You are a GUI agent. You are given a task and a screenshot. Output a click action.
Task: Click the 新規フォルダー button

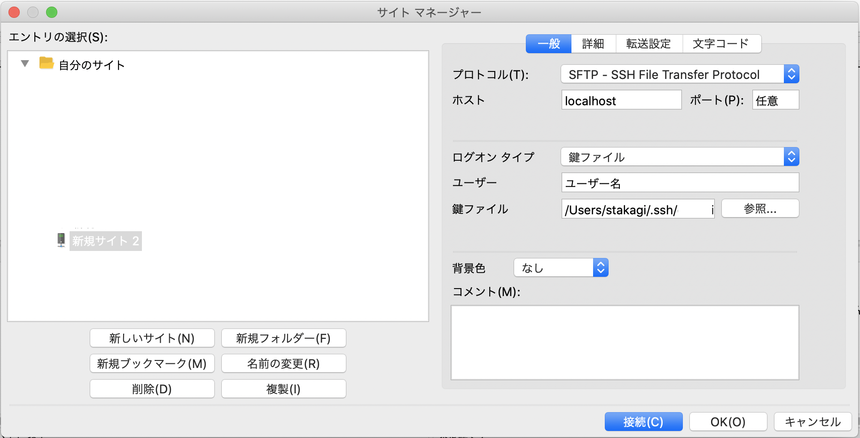283,338
